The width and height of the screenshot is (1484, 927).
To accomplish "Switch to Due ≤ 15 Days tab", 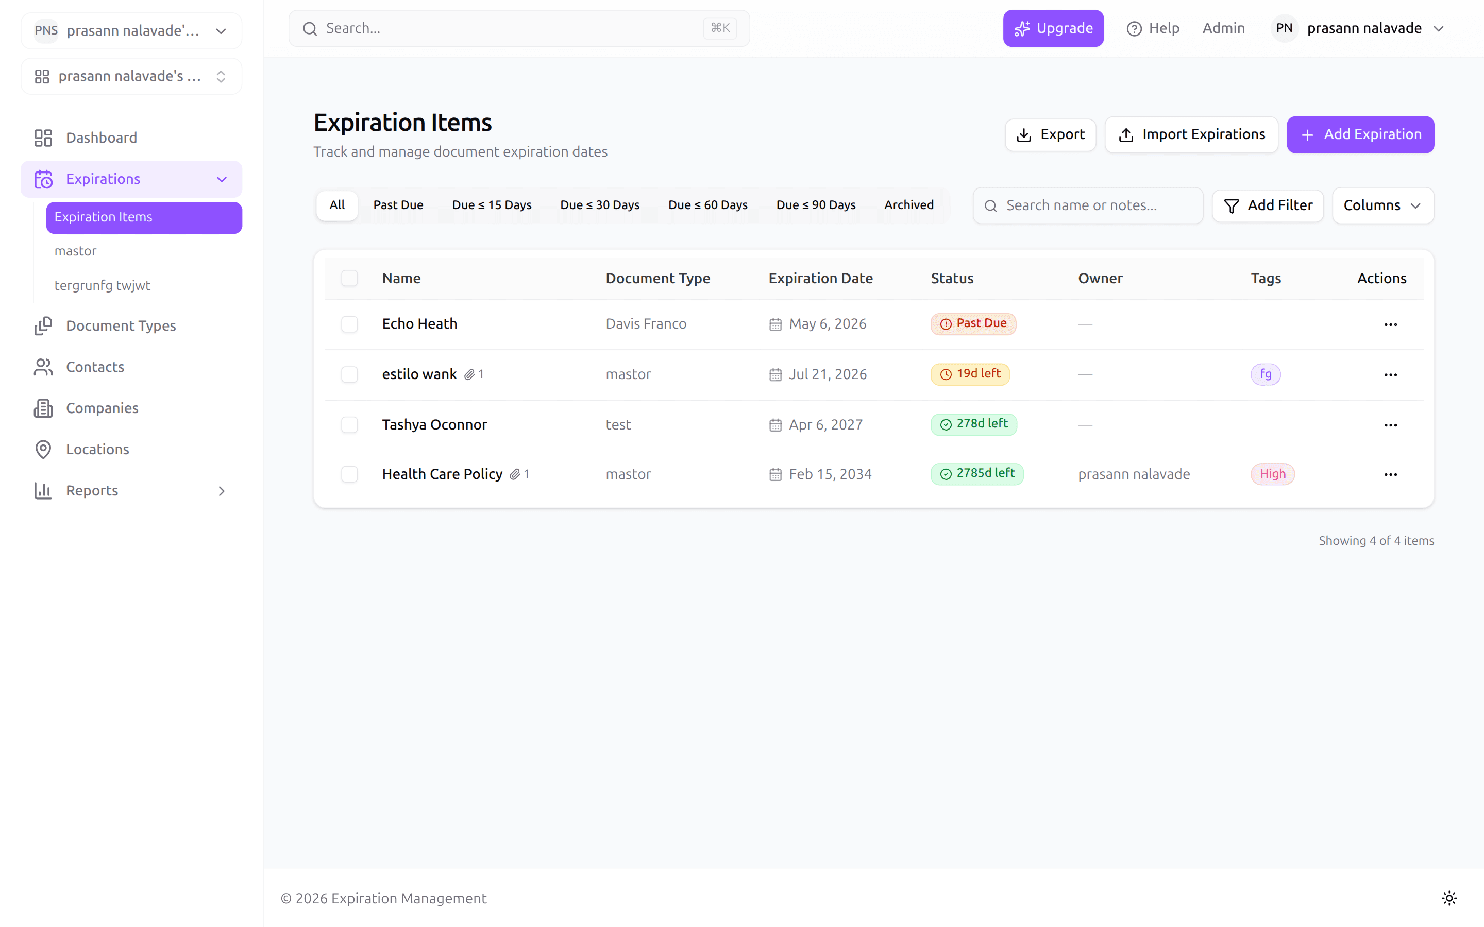I will pyautogui.click(x=491, y=205).
